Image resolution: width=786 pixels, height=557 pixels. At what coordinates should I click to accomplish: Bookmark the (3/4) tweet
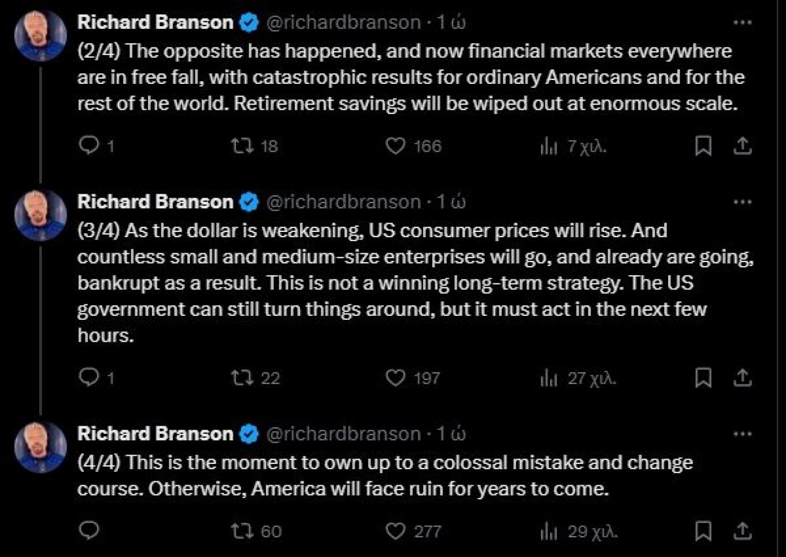(703, 378)
